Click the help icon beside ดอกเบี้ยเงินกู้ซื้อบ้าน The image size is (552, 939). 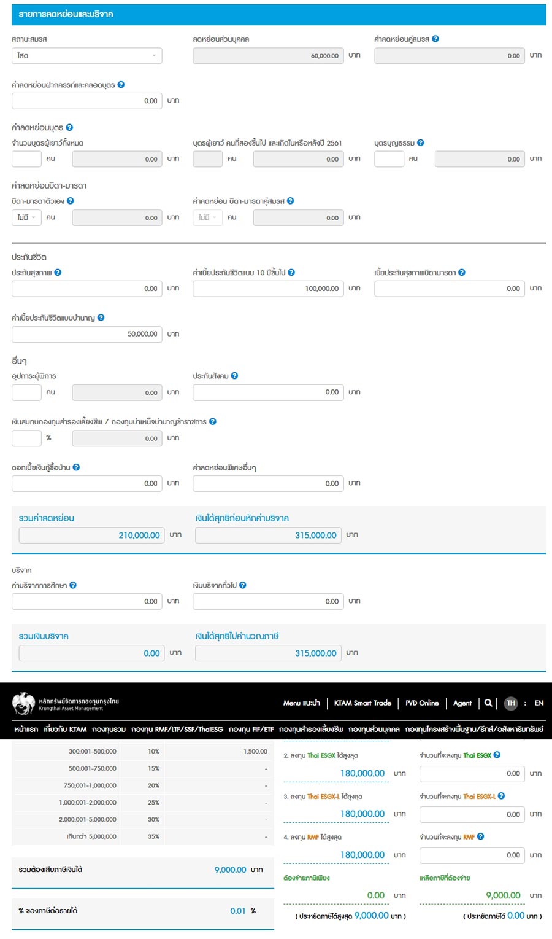tap(76, 467)
